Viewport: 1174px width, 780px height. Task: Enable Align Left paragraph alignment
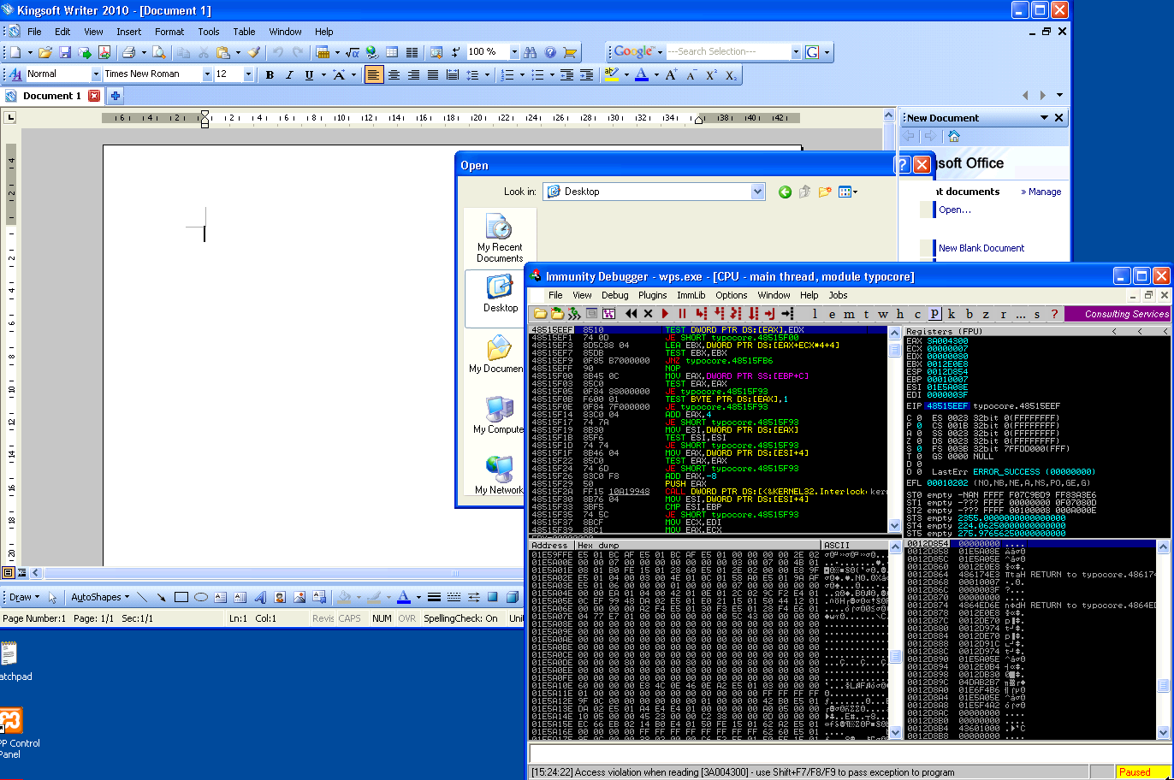374,74
